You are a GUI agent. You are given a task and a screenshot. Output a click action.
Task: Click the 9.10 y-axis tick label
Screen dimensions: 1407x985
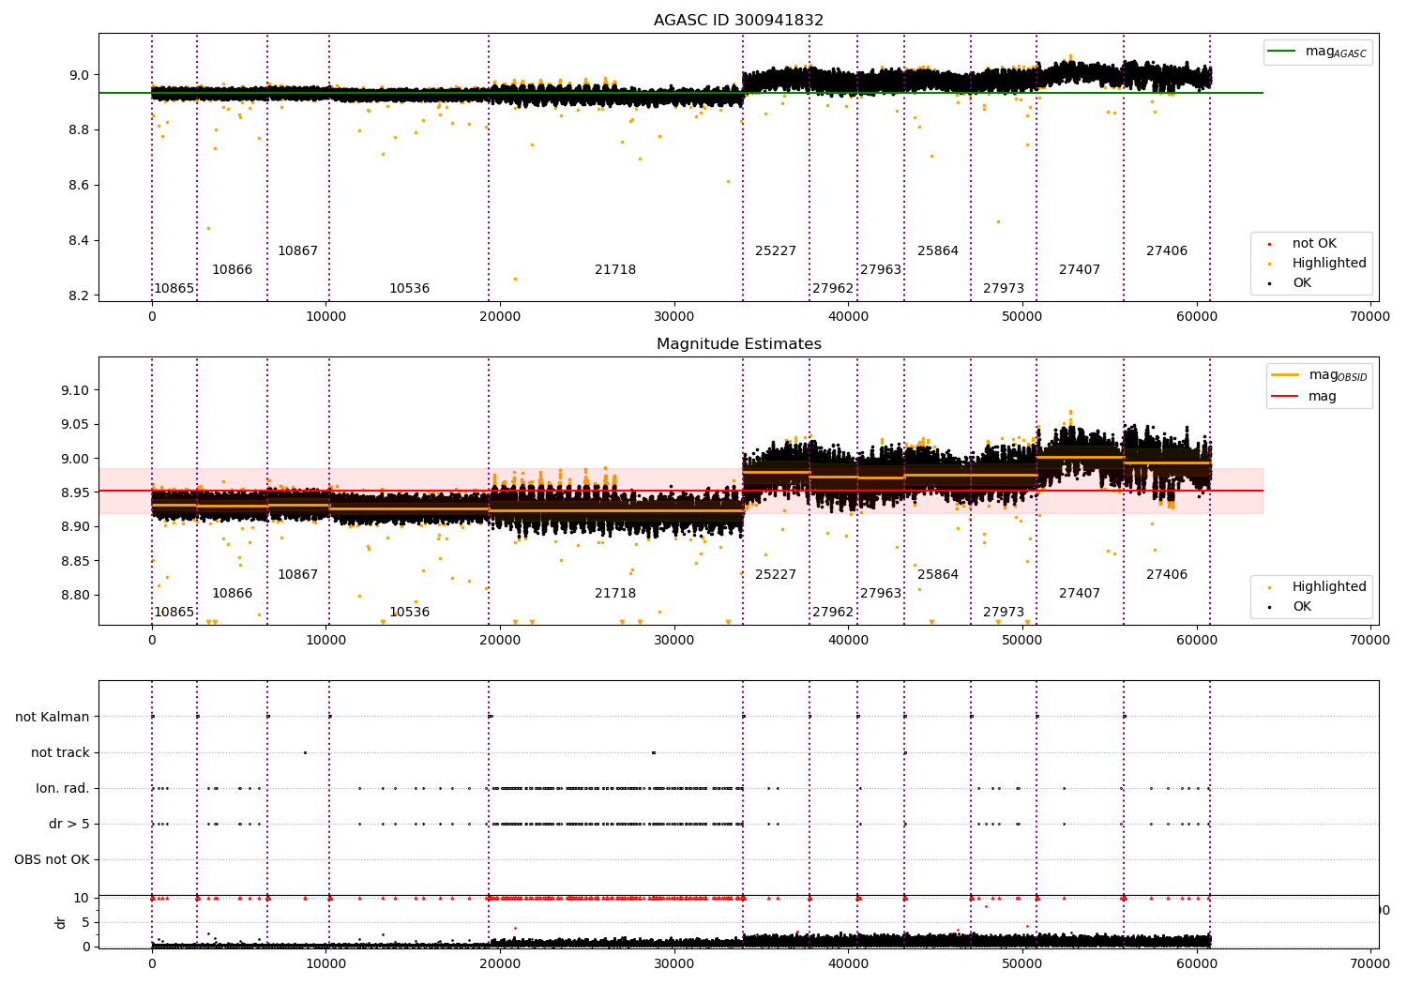(75, 390)
